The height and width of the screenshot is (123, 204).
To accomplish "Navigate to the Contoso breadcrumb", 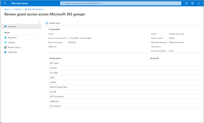I will pos(17,9).
